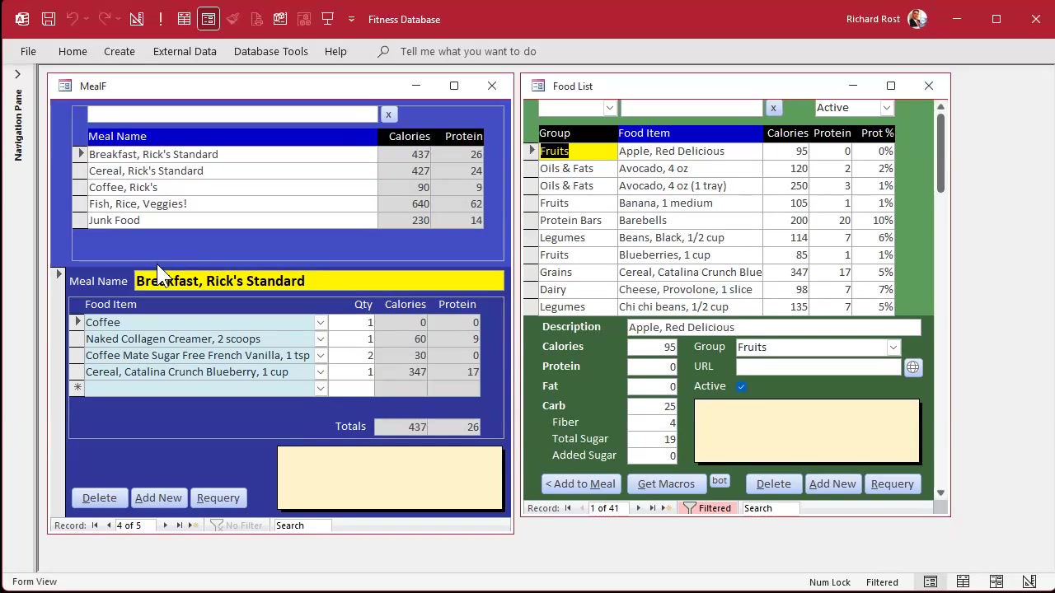Open the Create ribbon tab
Screen dimensions: 1055x593
[120, 51]
